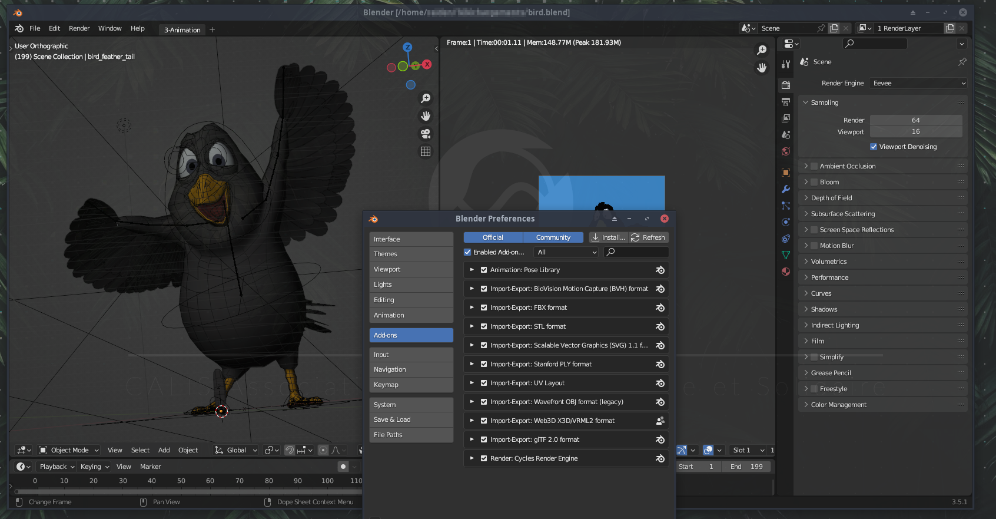Screen dimensions: 996x519
Task: Click the Install add-on button
Action: [609, 237]
